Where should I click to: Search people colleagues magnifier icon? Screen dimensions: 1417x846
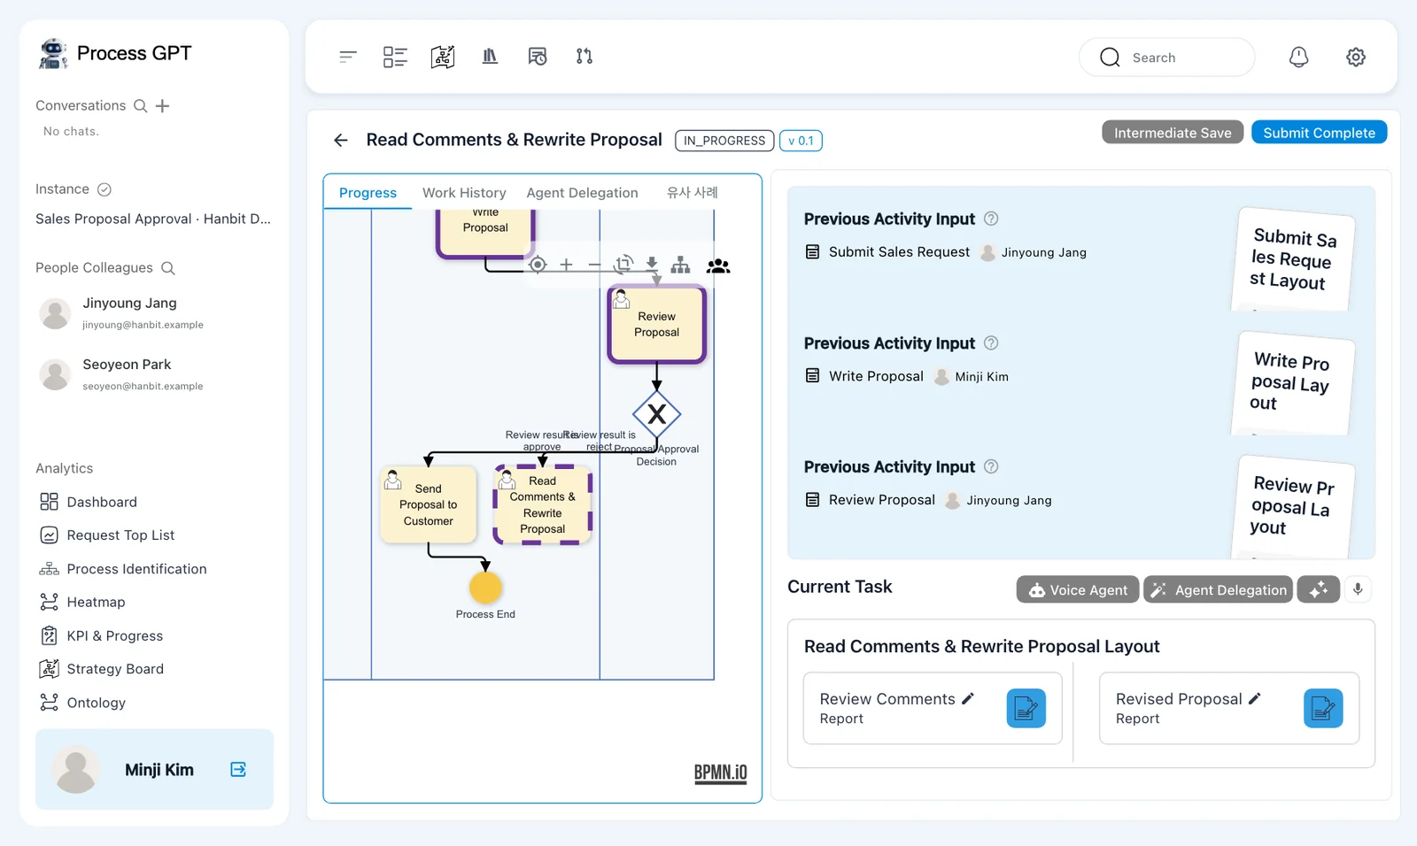coord(167,268)
